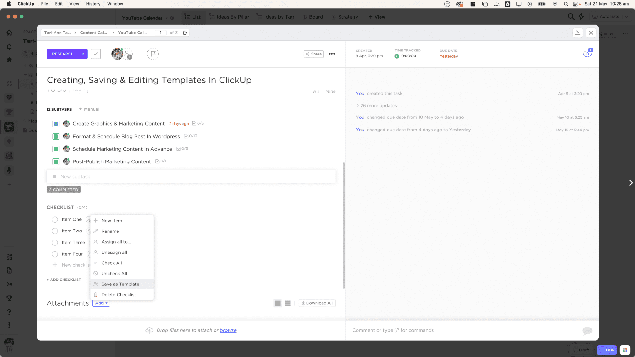Expand the 26 more updates section
635x357 pixels.
pyautogui.click(x=378, y=105)
